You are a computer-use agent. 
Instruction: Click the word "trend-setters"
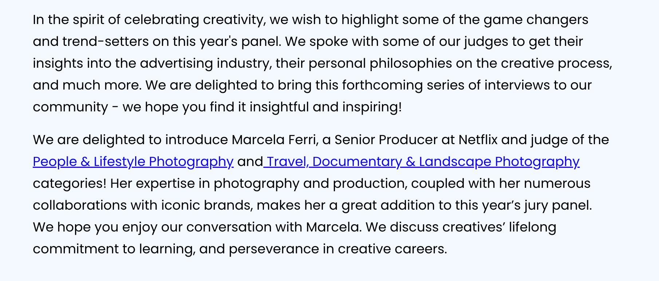coord(105,41)
